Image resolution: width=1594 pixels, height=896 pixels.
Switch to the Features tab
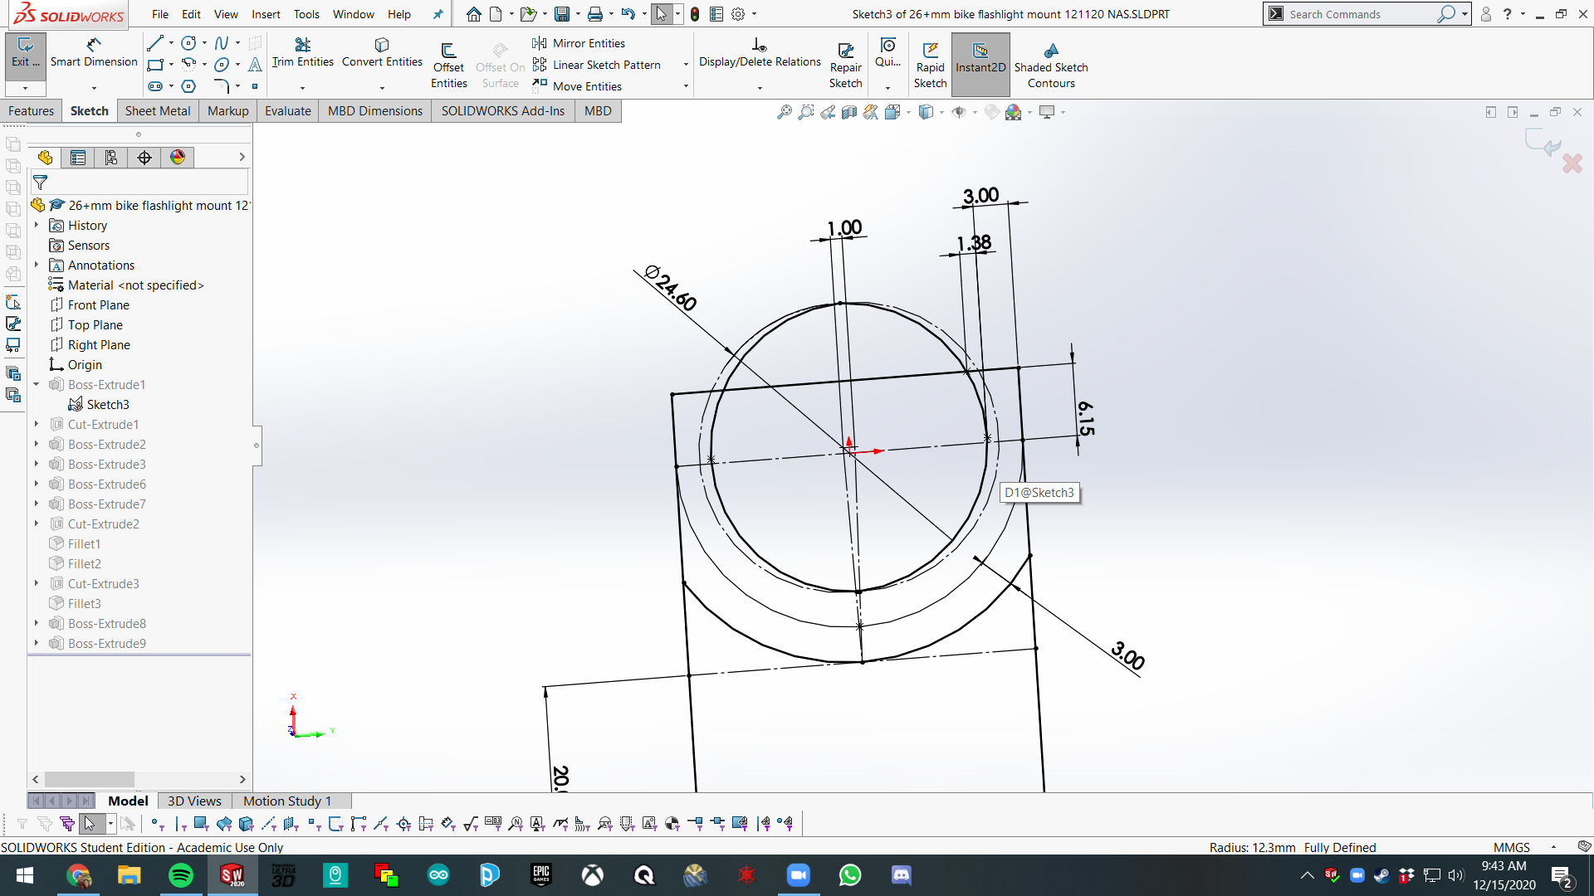[x=32, y=111]
